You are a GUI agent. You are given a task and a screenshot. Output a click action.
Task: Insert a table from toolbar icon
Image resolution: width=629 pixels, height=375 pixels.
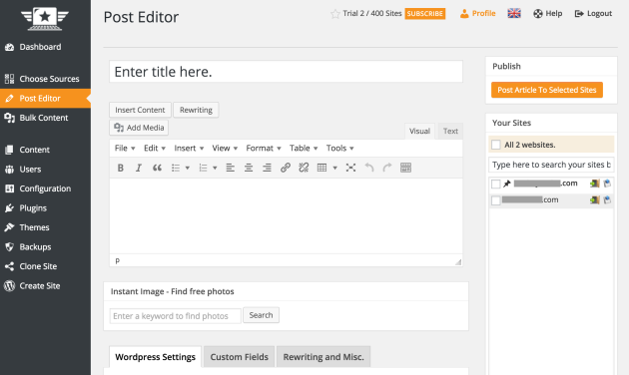click(x=321, y=168)
